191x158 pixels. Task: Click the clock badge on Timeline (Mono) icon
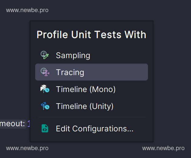(x=47, y=90)
